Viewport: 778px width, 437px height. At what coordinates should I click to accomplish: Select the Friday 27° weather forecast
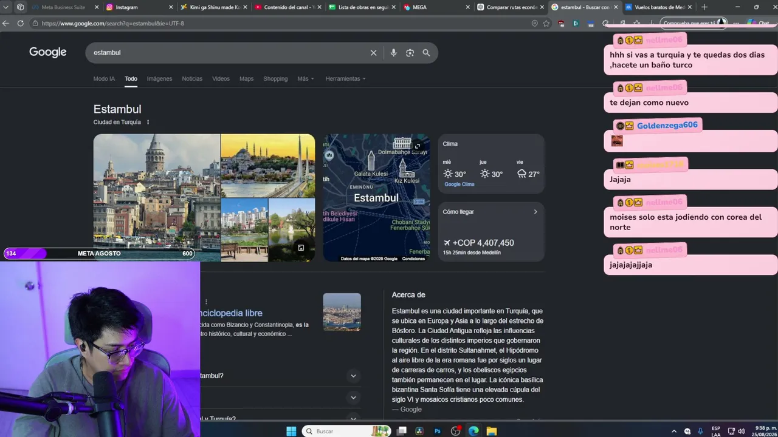tap(528, 169)
